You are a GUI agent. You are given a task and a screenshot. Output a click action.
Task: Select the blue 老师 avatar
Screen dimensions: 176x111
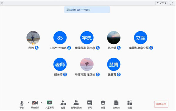(x=60, y=64)
